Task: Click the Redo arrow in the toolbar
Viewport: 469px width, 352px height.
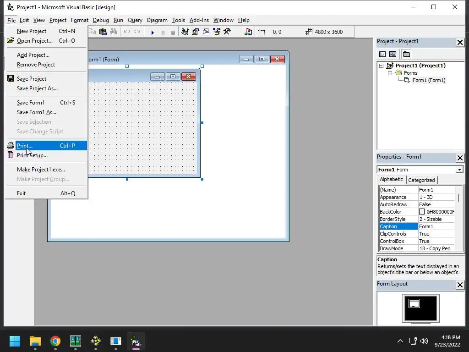Action: coord(137,32)
